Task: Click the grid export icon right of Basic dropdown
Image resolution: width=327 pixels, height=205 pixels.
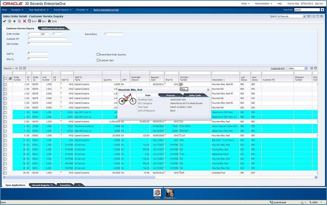Action: [x=312, y=68]
